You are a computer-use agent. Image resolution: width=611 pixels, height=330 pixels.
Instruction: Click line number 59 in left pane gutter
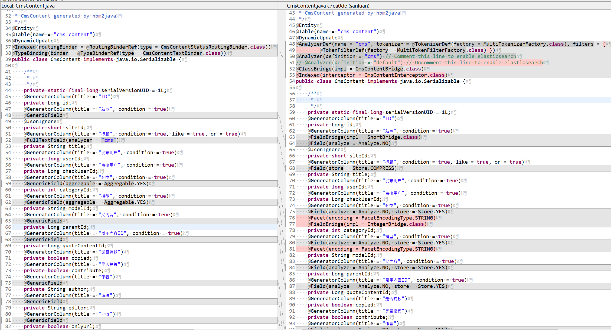(x=8, y=184)
